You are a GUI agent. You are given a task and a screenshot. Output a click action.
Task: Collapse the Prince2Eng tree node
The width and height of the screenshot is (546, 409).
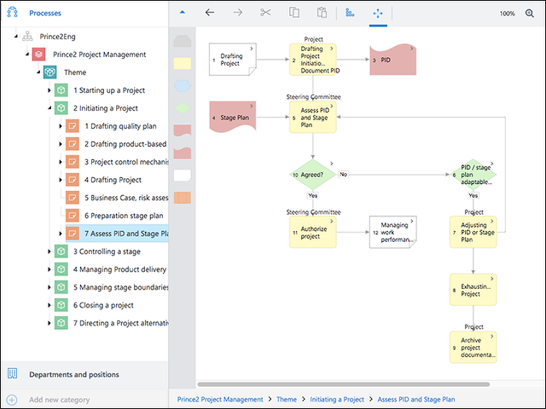pos(15,36)
